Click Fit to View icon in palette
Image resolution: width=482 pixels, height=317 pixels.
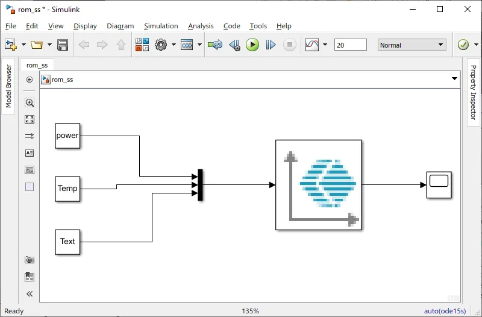click(x=30, y=119)
